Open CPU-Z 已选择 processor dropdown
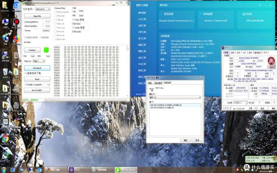This screenshot has width=277, height=173. coord(240,103)
